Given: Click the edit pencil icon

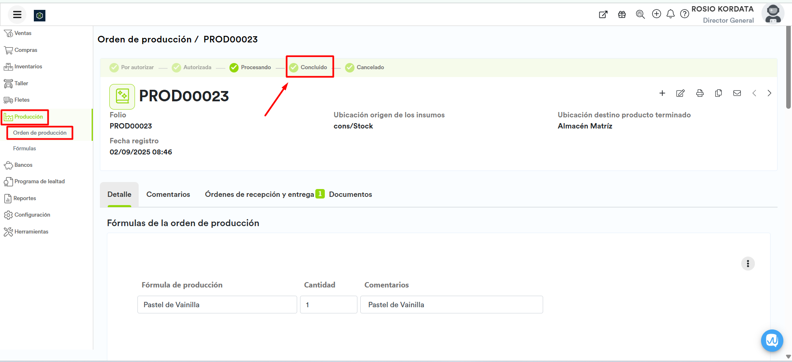Looking at the screenshot, I should point(681,93).
